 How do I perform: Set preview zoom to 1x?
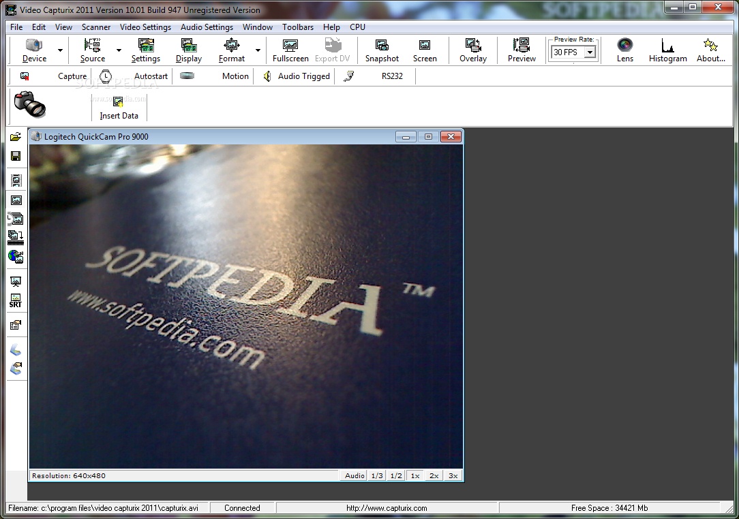(415, 475)
